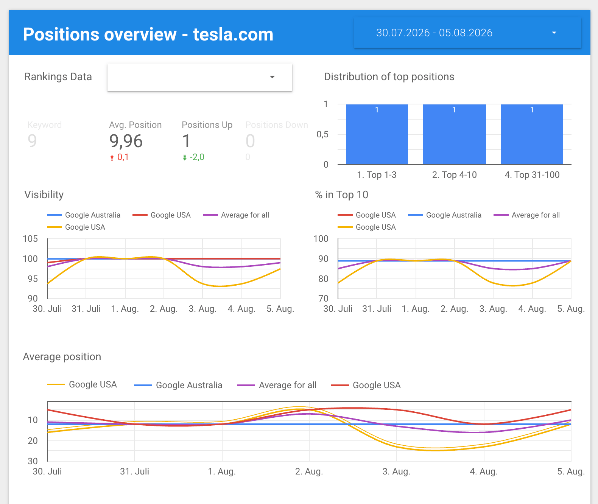Screen dimensions: 598x504
Task: Click '30. Juli' date on the Average position axis
Action: click(x=47, y=471)
